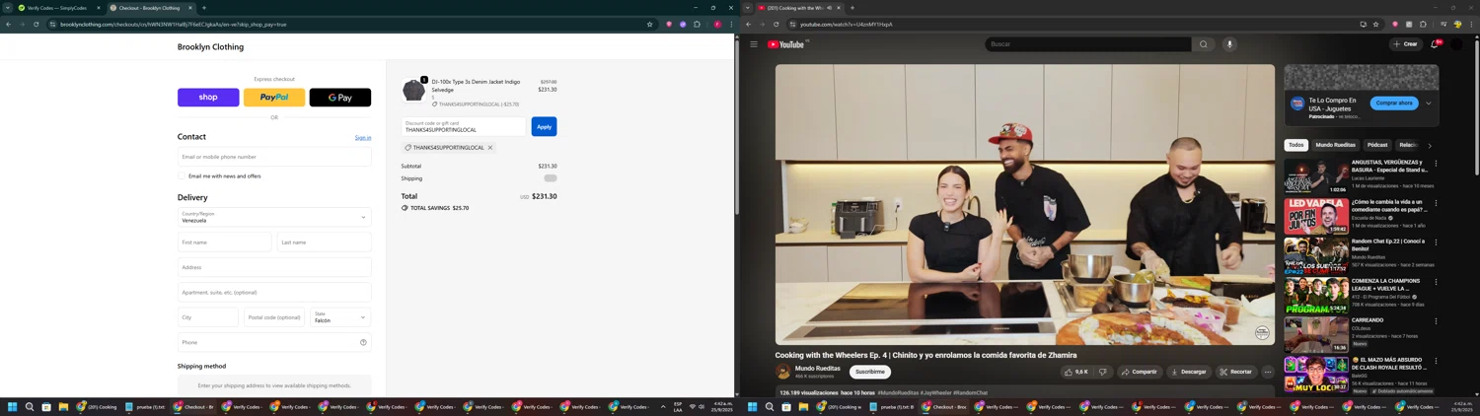Screen dimensions: 1480x416
Task: Click the YouTube voice search microphone icon
Action: pos(1229,44)
